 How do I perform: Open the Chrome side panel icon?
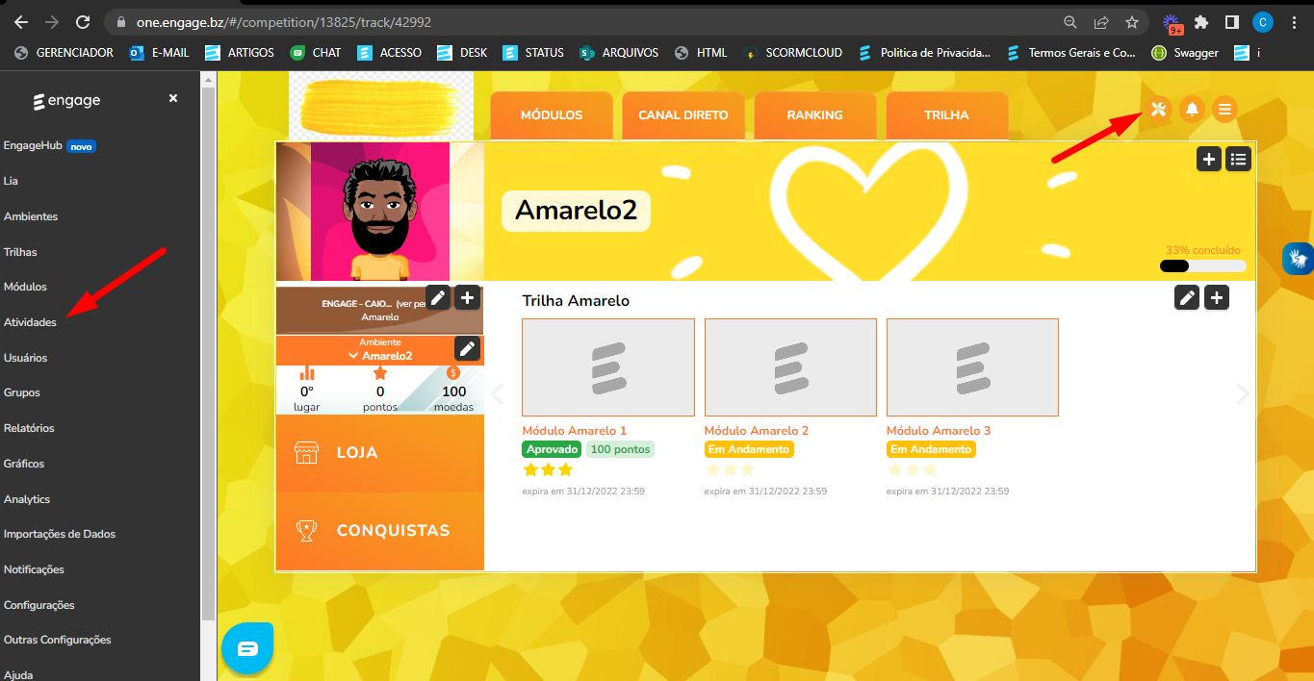click(1231, 21)
